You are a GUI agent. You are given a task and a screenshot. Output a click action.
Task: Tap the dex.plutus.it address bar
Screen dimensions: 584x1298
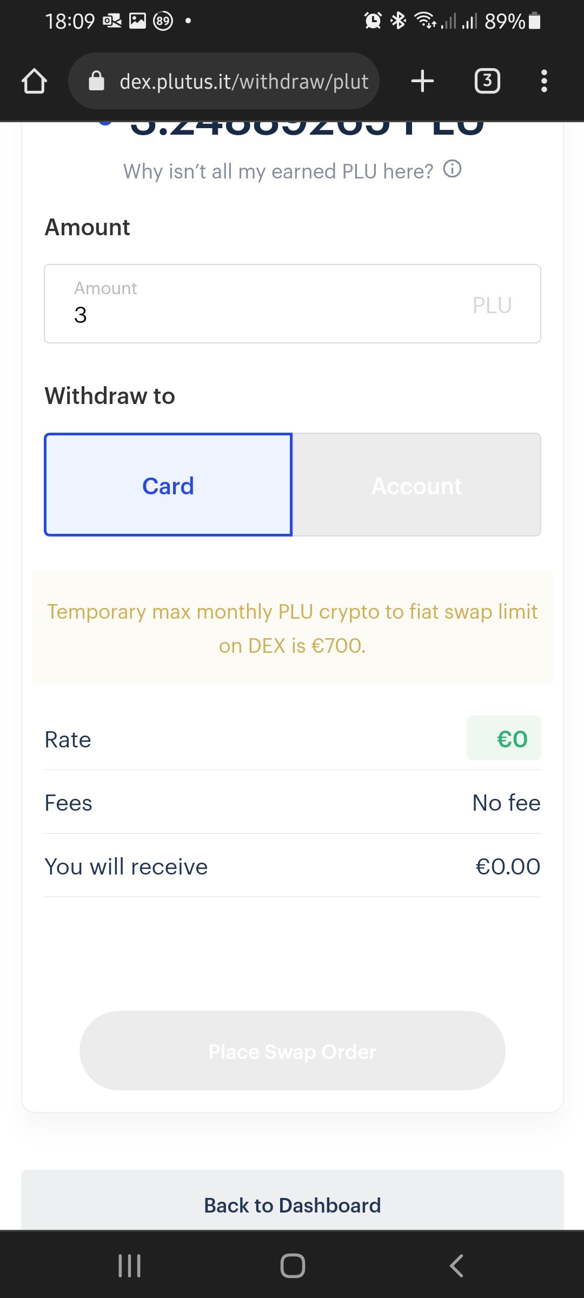coord(243,82)
